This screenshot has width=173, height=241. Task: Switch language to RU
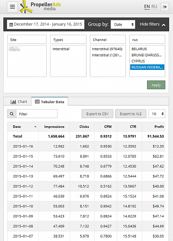click(x=154, y=7)
